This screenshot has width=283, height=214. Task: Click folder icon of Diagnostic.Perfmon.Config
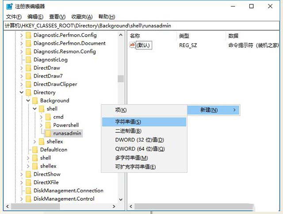coord(28,35)
